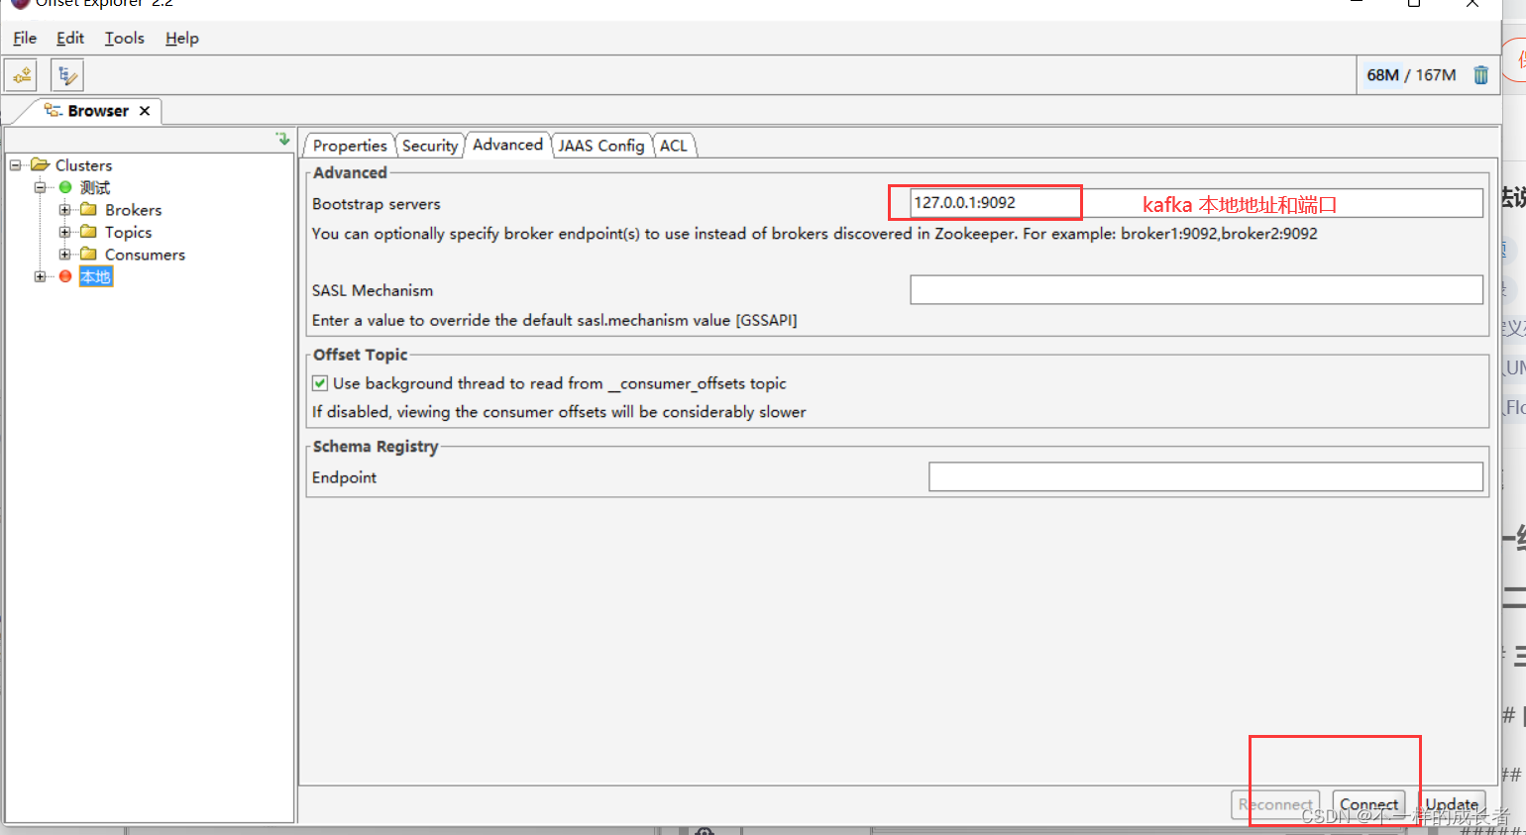Click the trash icon to free memory

[1480, 74]
